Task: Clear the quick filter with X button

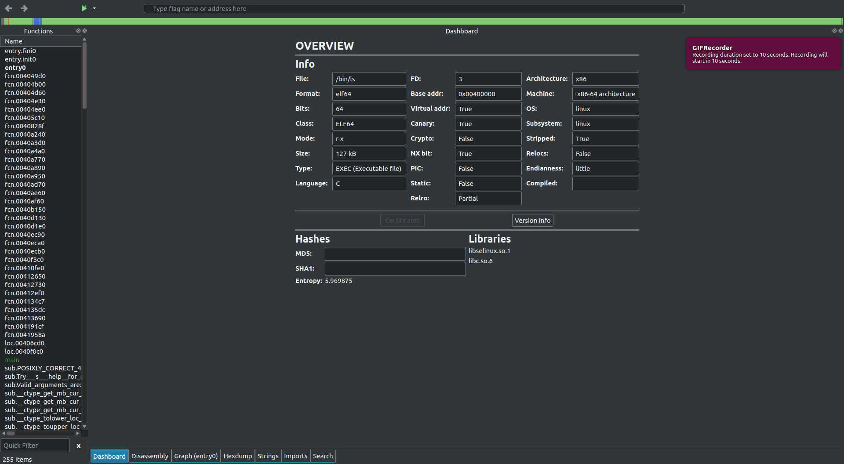Action: coord(79,446)
